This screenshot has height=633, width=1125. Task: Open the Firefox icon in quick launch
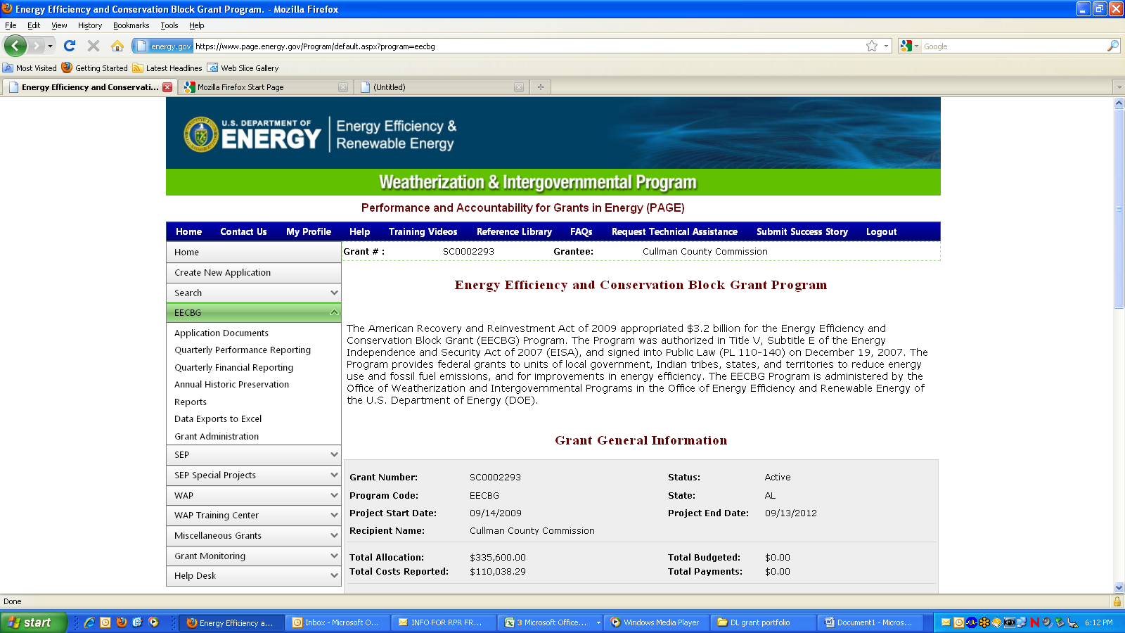click(x=122, y=622)
